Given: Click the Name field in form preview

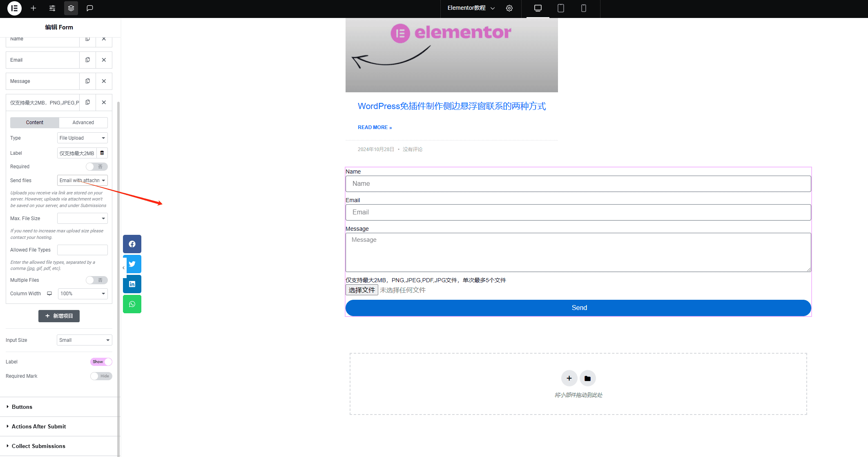Looking at the screenshot, I should (578, 184).
